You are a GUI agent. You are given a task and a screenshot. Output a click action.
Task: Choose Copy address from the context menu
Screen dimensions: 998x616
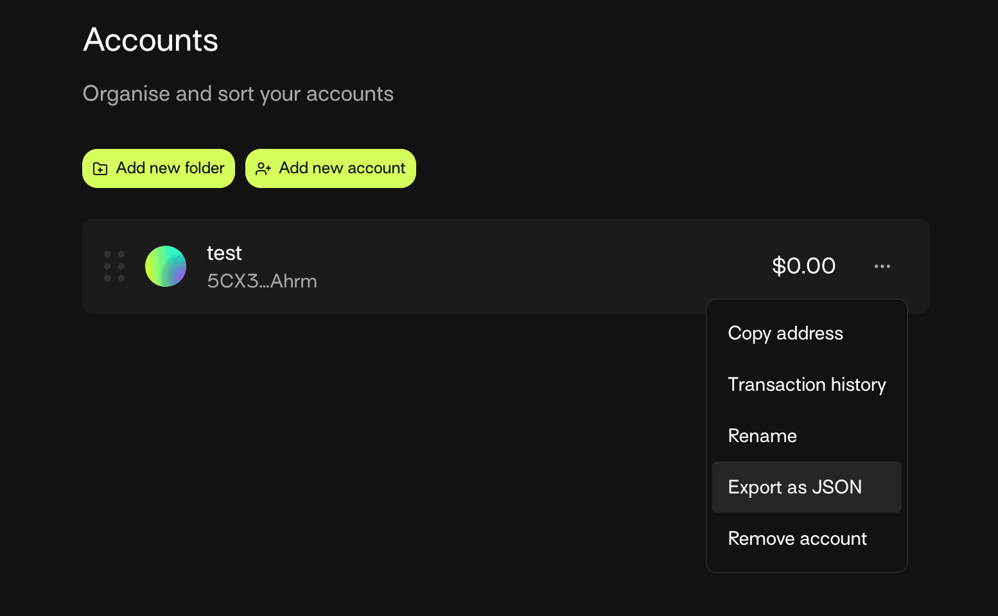(x=785, y=334)
